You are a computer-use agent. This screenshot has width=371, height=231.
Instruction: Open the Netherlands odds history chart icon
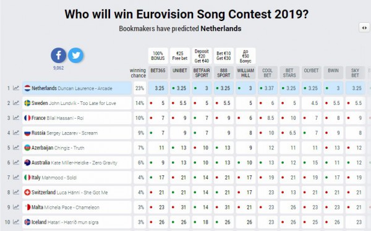pos(16,88)
